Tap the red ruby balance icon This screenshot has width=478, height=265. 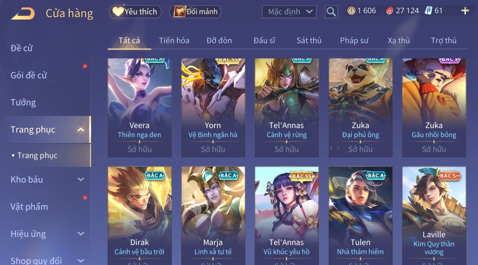pos(390,11)
